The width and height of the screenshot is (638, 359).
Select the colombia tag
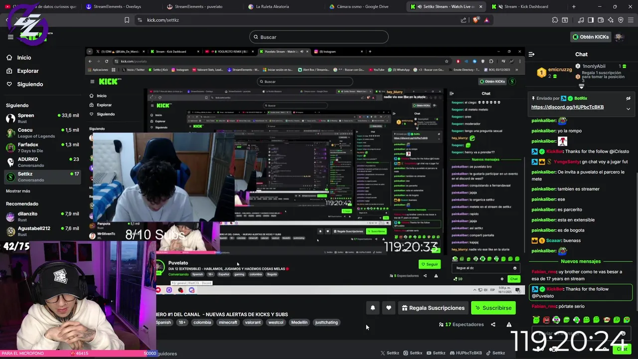(202, 323)
